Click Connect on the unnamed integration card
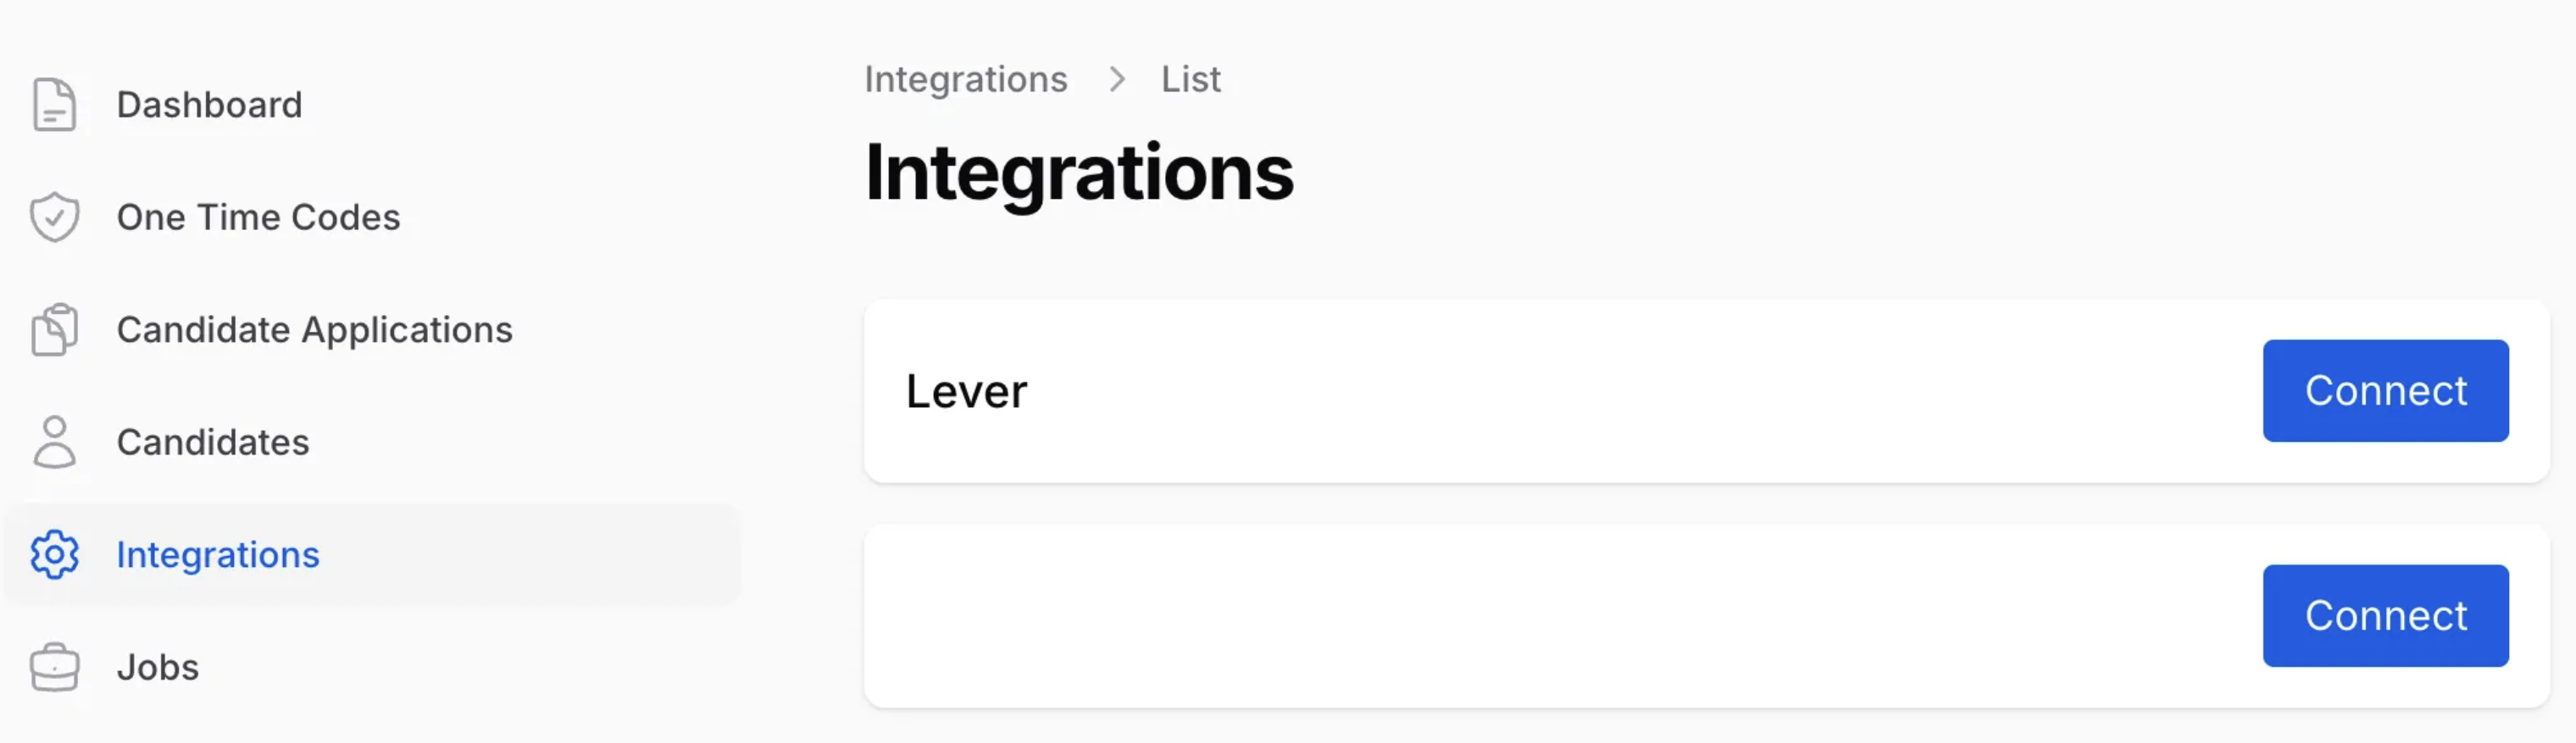This screenshot has width=2576, height=743. click(2385, 615)
